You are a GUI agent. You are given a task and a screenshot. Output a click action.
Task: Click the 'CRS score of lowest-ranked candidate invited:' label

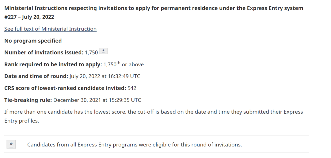click(65, 88)
